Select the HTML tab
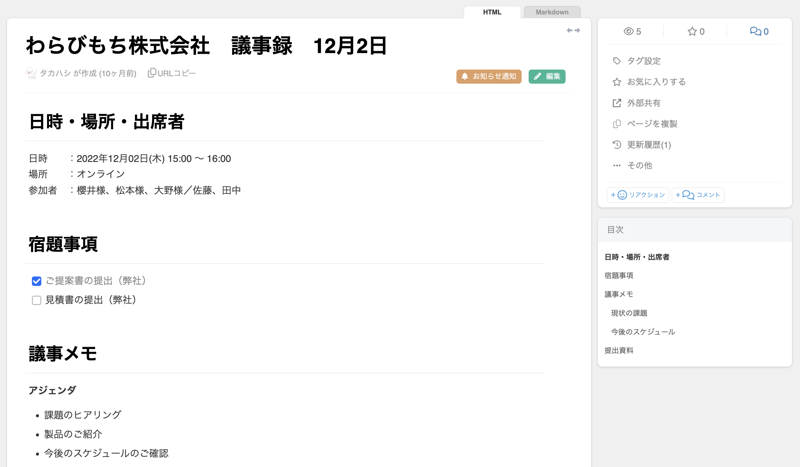Image resolution: width=800 pixels, height=467 pixels. point(492,12)
